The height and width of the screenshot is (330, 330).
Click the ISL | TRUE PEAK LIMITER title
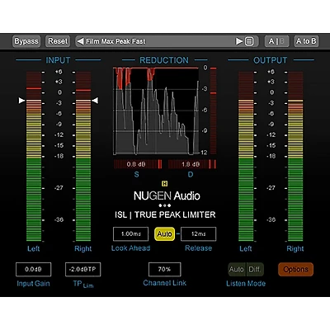pyautogui.click(x=165, y=214)
